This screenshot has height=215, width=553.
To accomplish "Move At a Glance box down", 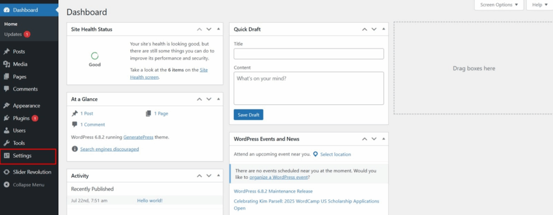I will (209, 99).
